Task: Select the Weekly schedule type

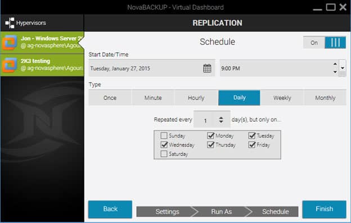Action: [x=282, y=98]
